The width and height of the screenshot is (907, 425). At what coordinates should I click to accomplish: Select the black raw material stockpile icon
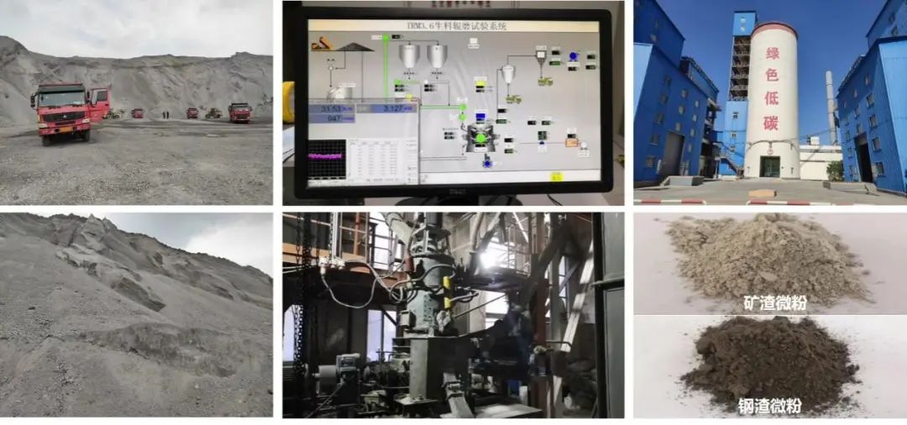355,46
